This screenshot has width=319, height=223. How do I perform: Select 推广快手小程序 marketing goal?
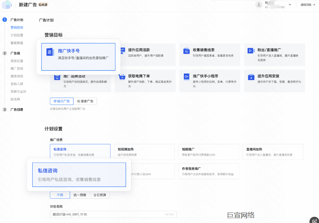210,81
